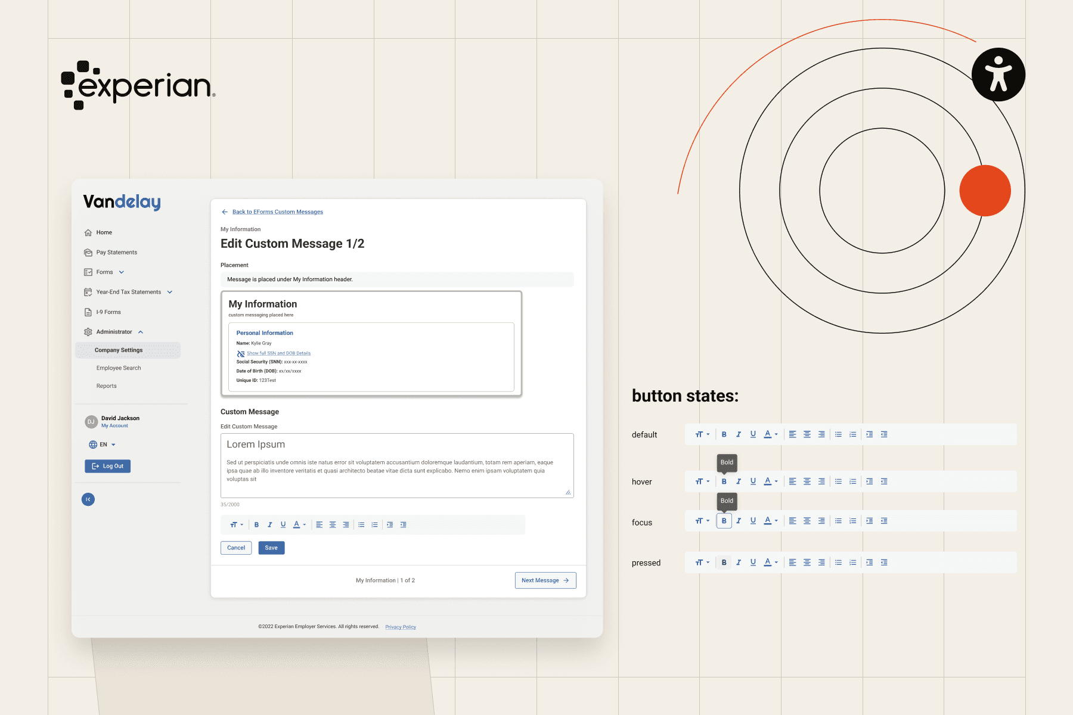Screen dimensions: 1073x715
Task: Expand the Forms sidebar menu
Action: coord(104,272)
